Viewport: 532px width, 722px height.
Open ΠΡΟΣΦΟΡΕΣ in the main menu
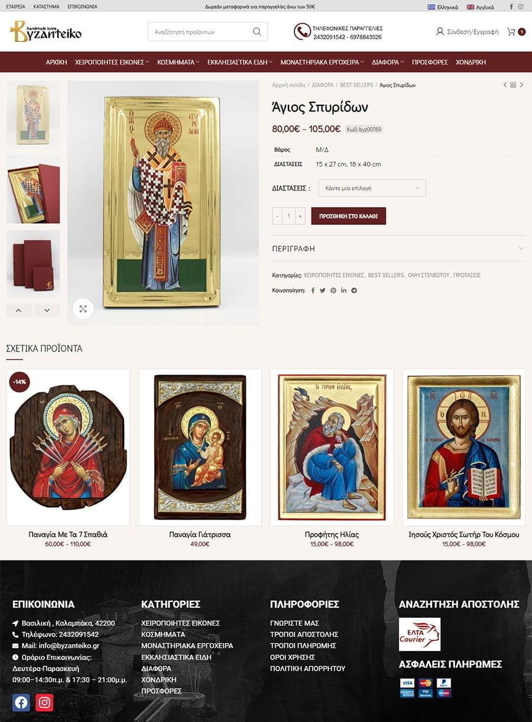pyautogui.click(x=430, y=62)
